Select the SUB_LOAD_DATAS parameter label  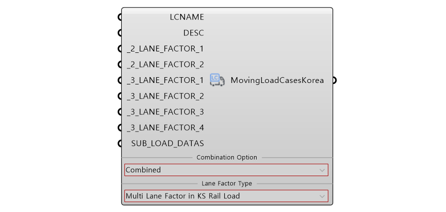click(x=168, y=143)
